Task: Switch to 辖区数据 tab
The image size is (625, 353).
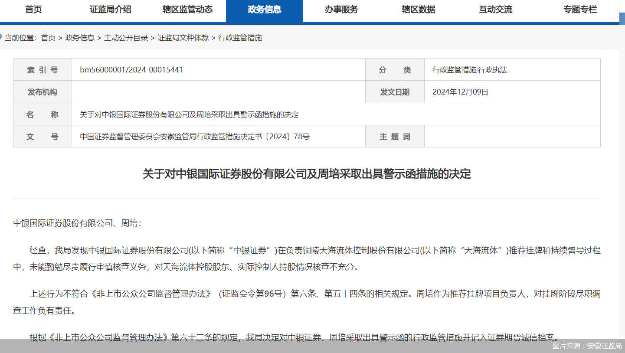Action: 419,10
